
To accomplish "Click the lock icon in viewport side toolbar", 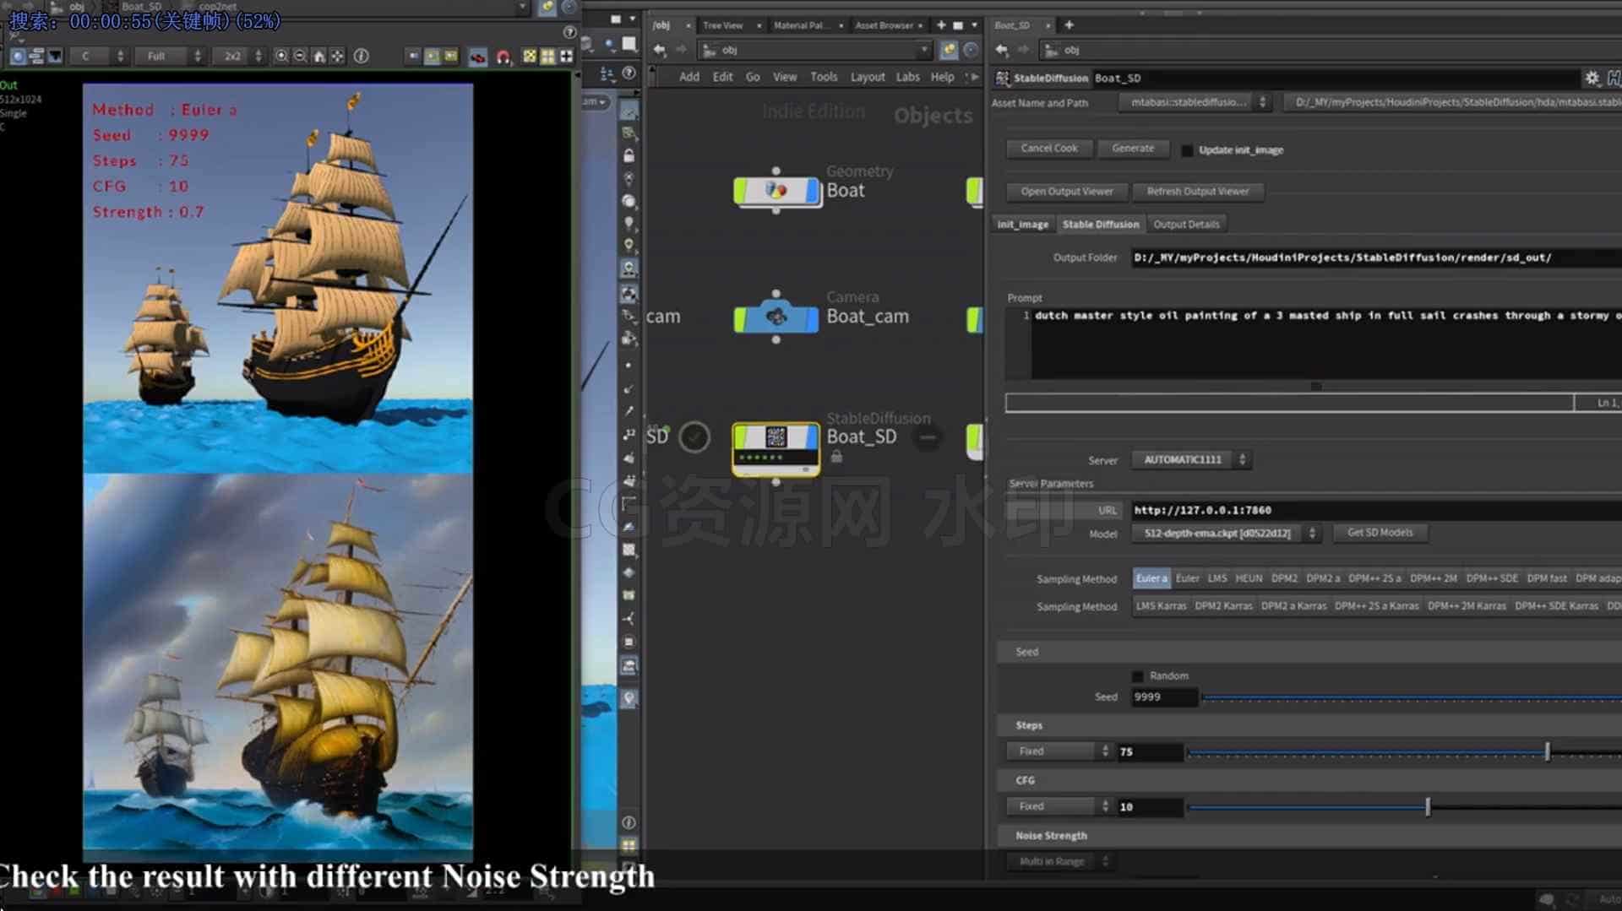I will 629,156.
